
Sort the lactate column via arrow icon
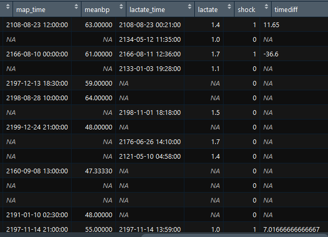click(229, 7)
